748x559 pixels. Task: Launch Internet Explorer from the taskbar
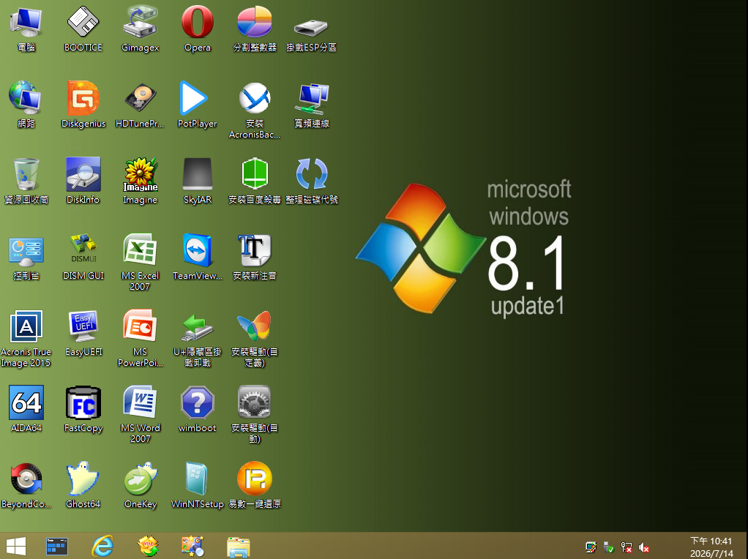(102, 546)
